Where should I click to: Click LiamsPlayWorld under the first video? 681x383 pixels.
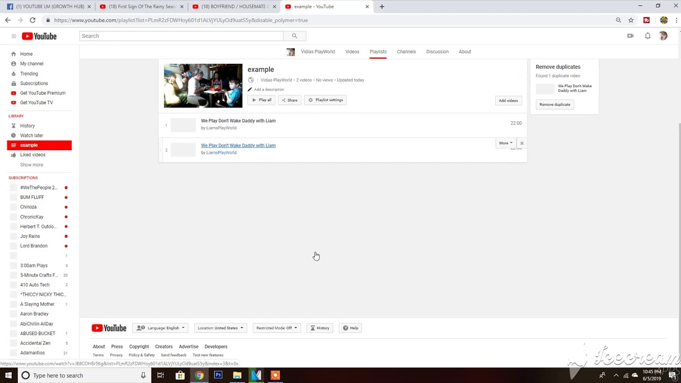pos(221,128)
